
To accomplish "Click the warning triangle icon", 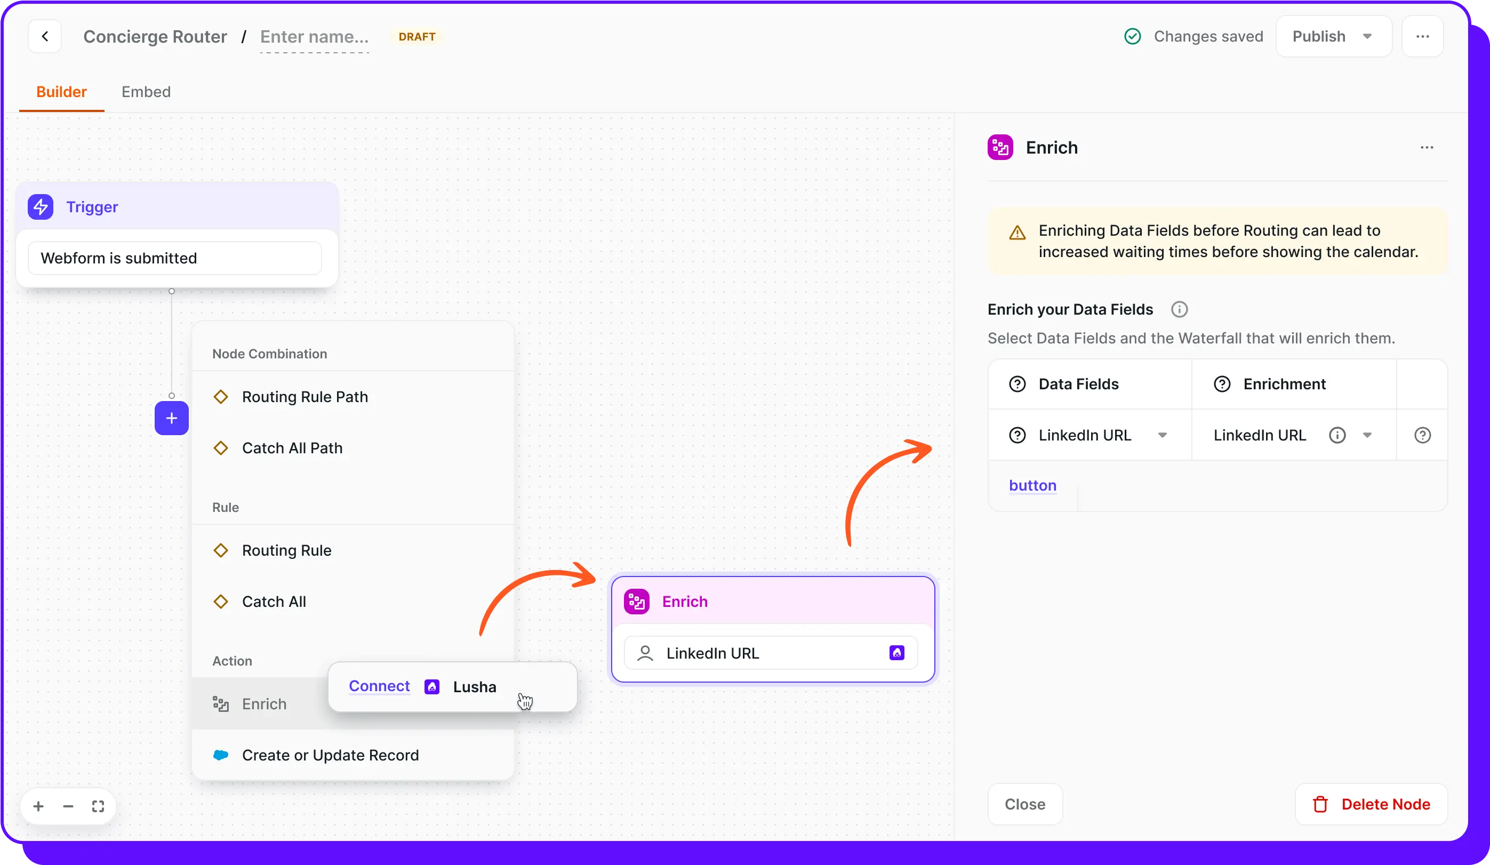I will click(1017, 233).
